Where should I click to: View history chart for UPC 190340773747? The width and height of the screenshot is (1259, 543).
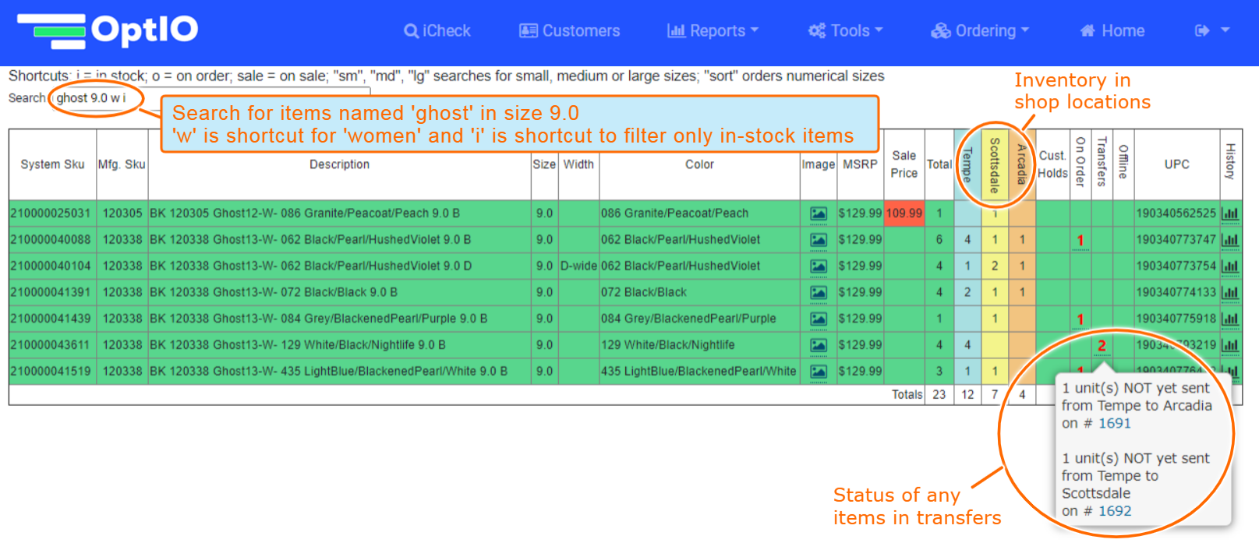click(1230, 240)
